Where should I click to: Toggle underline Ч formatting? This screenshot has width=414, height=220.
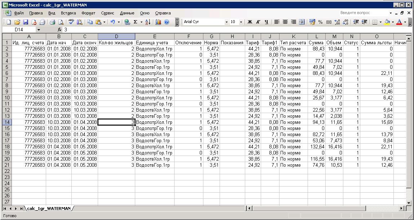click(x=267, y=22)
